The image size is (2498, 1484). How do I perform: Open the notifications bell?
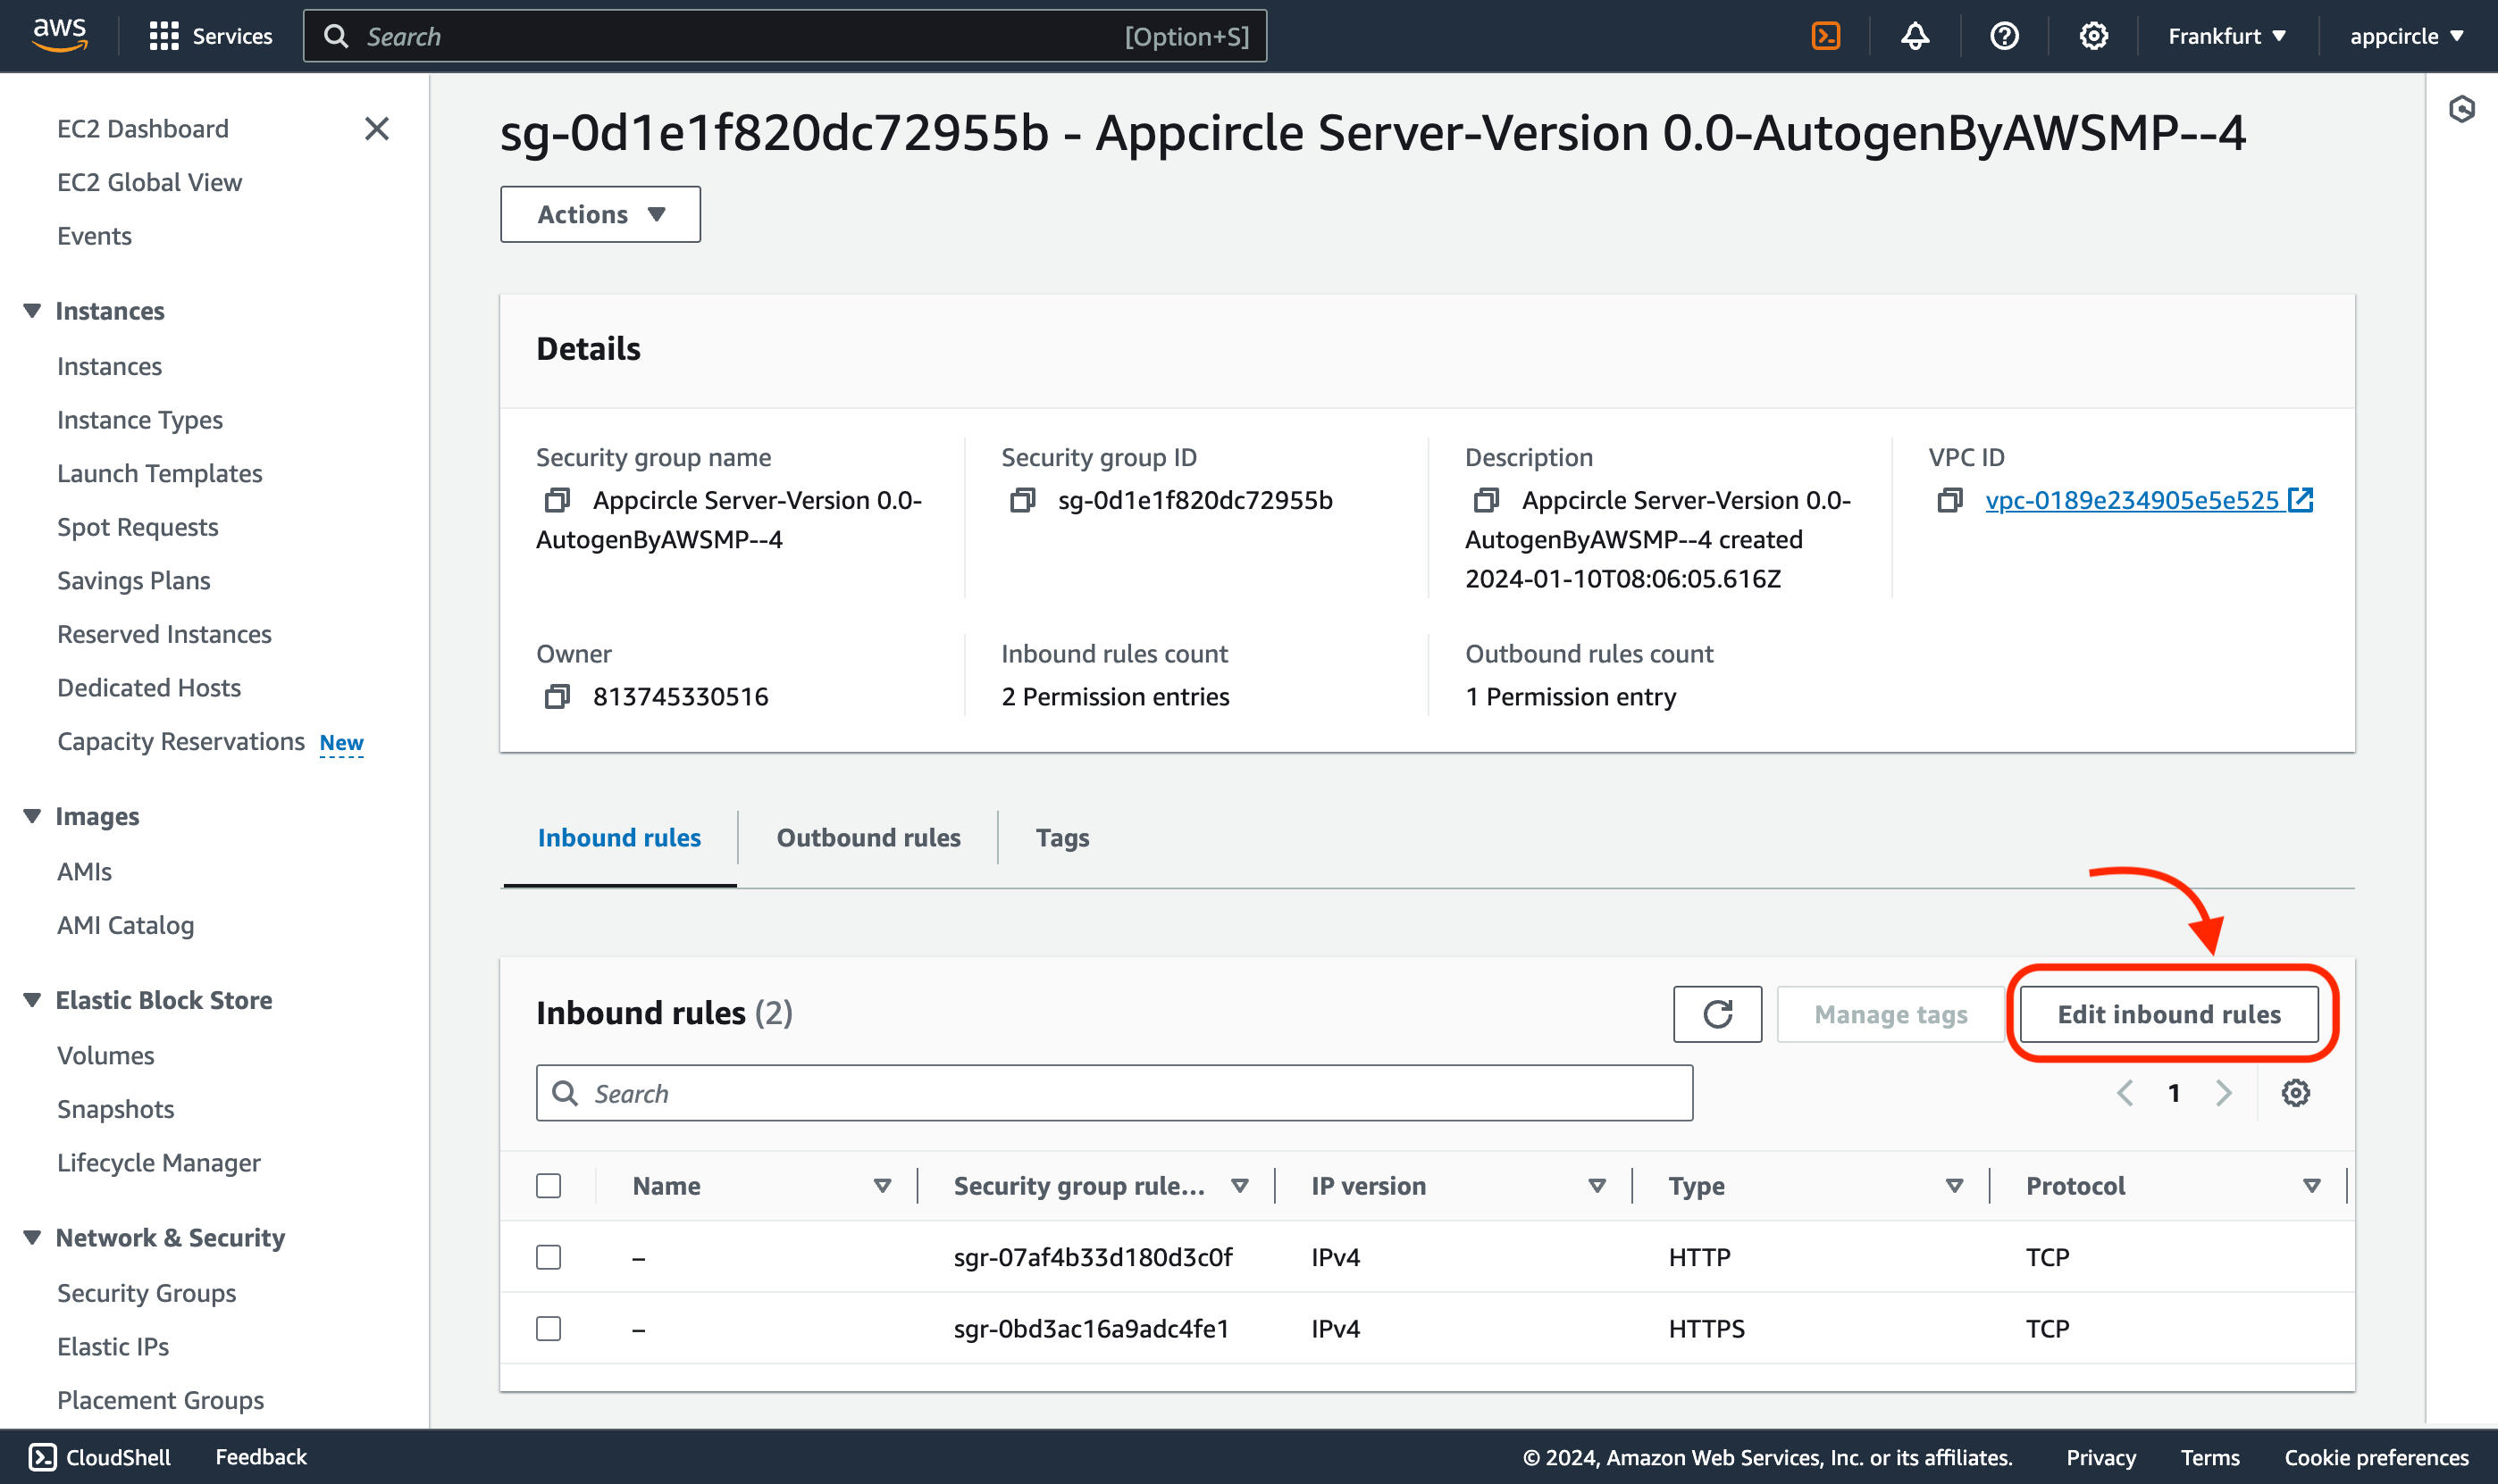tap(1915, 36)
